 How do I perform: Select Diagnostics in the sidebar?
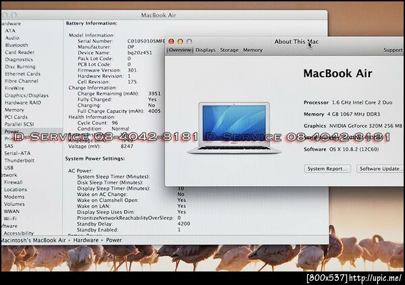coord(19,59)
